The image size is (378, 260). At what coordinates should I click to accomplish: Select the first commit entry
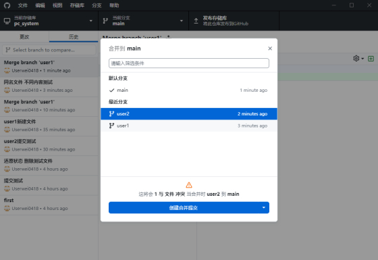(x=49, y=204)
